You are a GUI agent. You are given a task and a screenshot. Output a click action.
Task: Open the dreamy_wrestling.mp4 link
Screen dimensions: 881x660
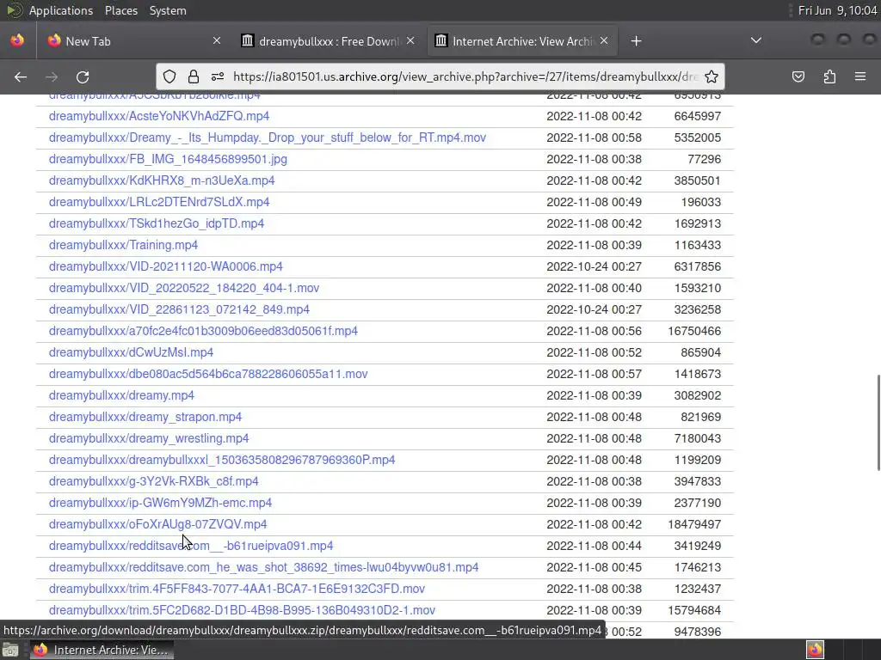(149, 438)
